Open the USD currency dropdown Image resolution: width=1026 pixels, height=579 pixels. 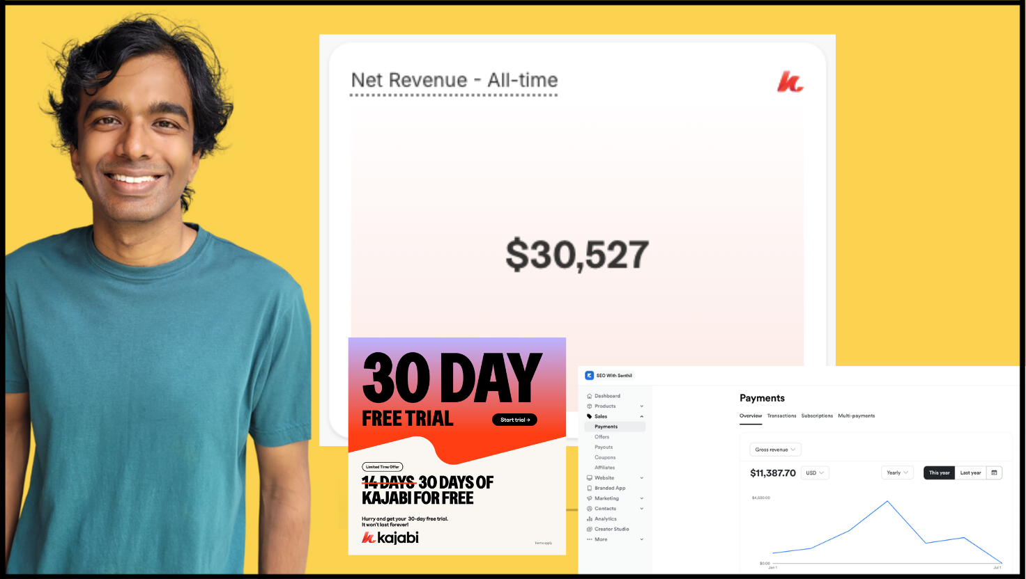(815, 473)
